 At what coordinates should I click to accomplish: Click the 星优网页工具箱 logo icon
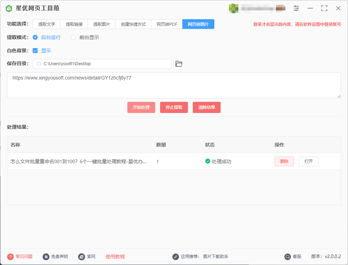coord(8,8)
